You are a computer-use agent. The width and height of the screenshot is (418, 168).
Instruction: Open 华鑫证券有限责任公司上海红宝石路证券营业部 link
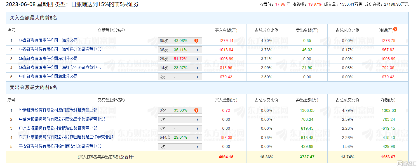60,67
